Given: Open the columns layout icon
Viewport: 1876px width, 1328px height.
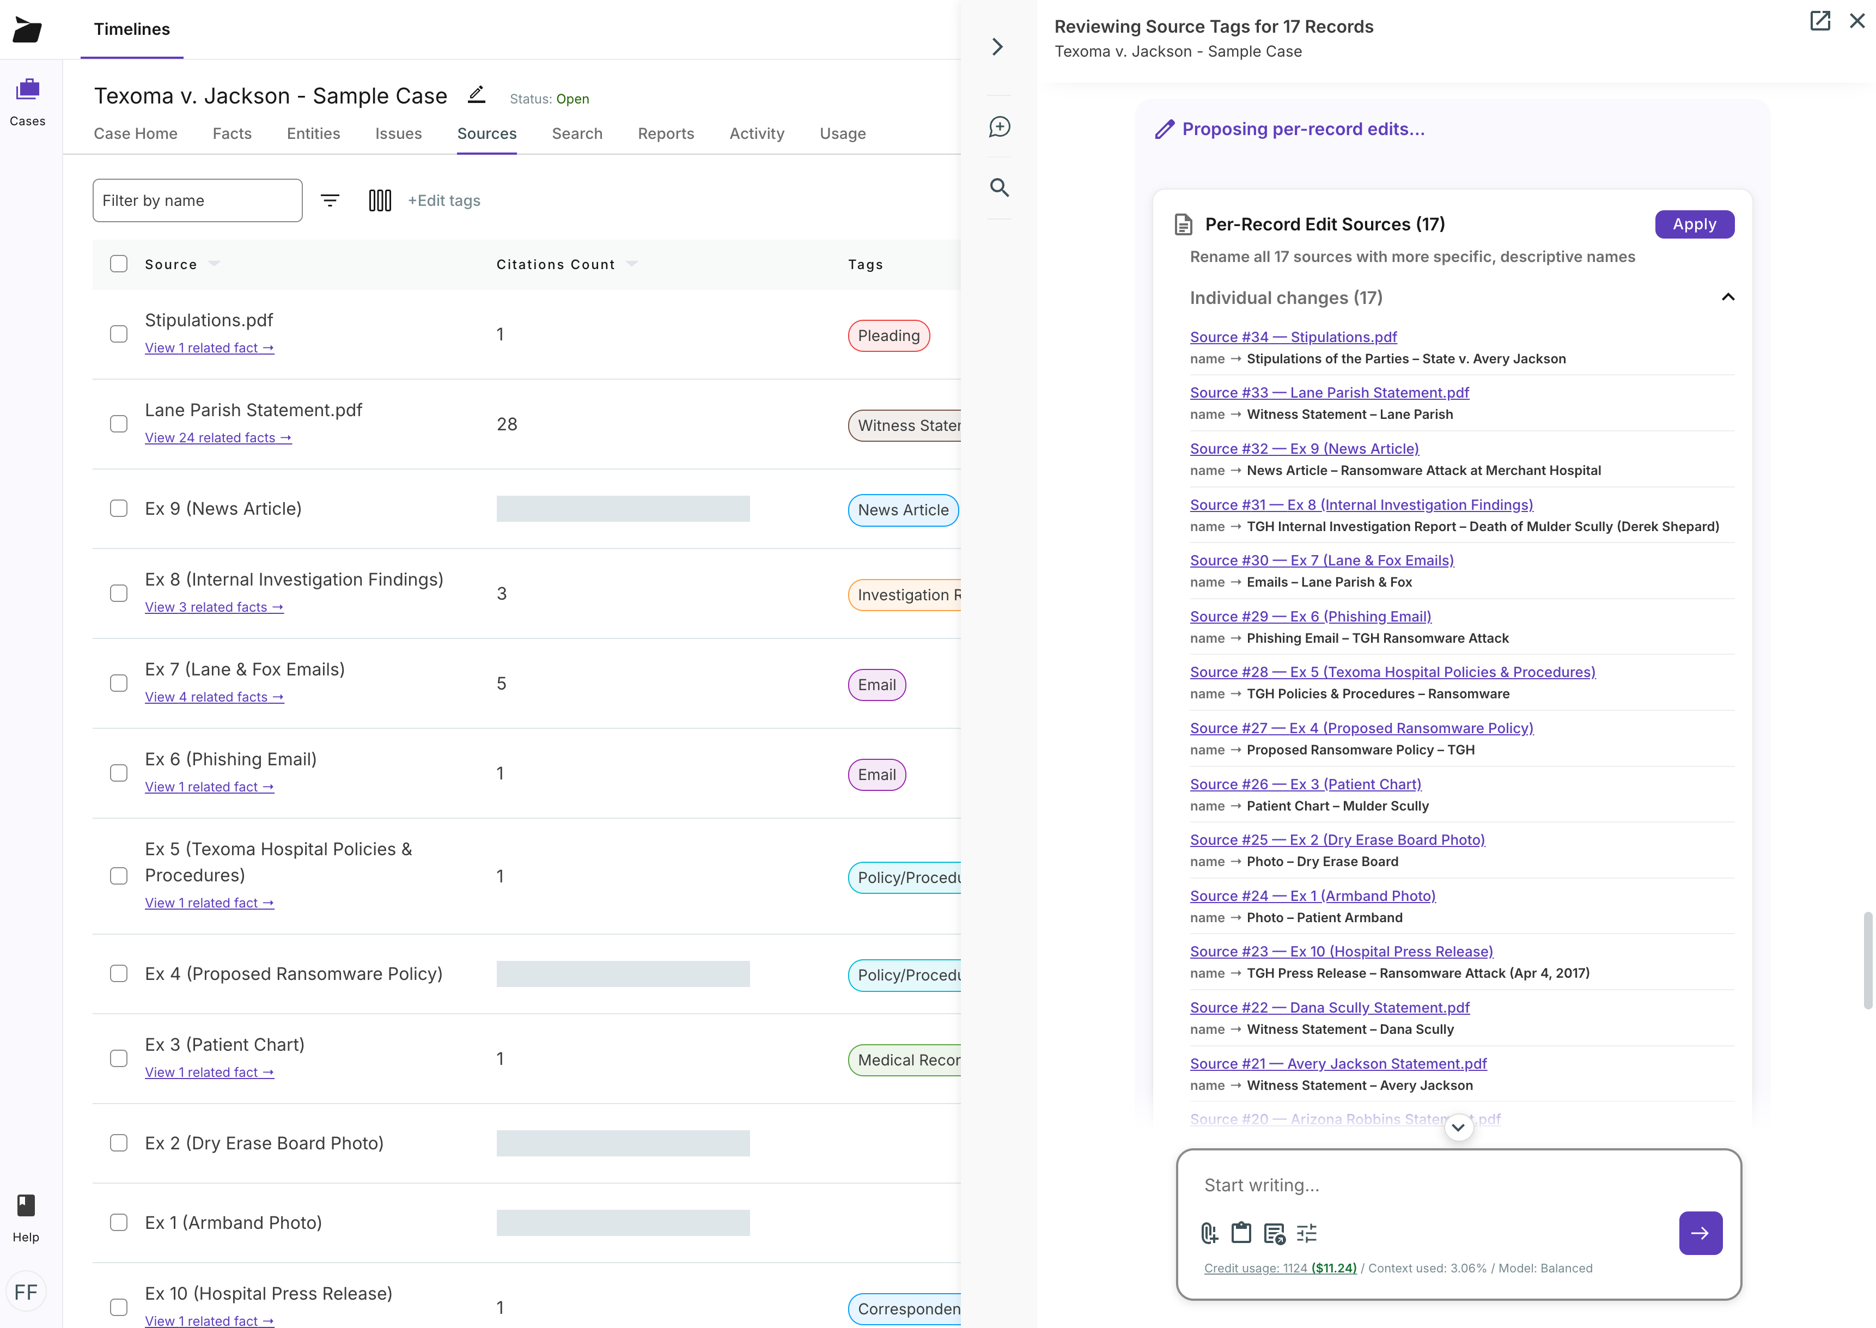Looking at the screenshot, I should pos(380,199).
